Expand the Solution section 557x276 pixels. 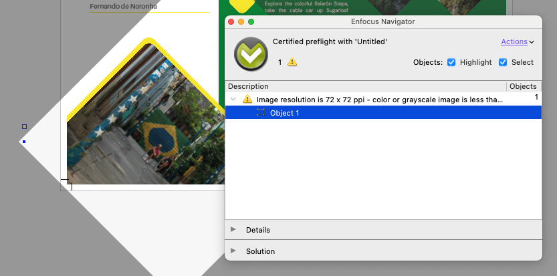pos(233,251)
